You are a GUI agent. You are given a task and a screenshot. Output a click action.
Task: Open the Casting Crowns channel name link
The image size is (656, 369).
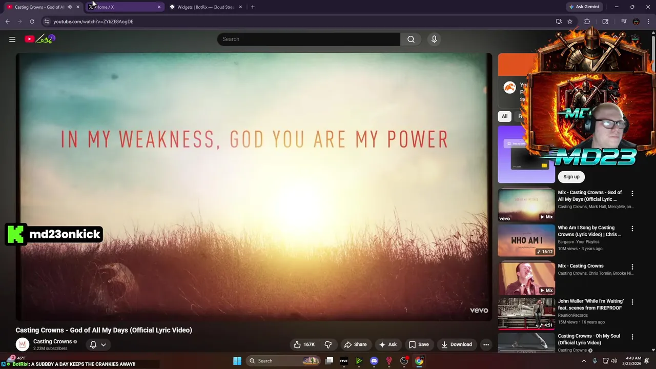(x=52, y=341)
